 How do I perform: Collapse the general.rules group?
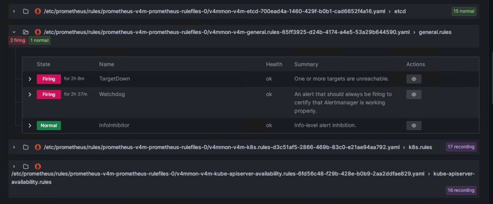(14, 32)
